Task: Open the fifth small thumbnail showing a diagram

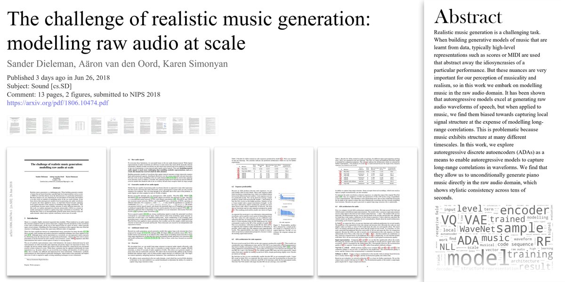Action: (x=80, y=125)
